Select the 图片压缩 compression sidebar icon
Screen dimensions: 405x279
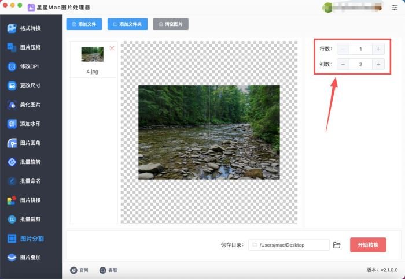coord(12,47)
